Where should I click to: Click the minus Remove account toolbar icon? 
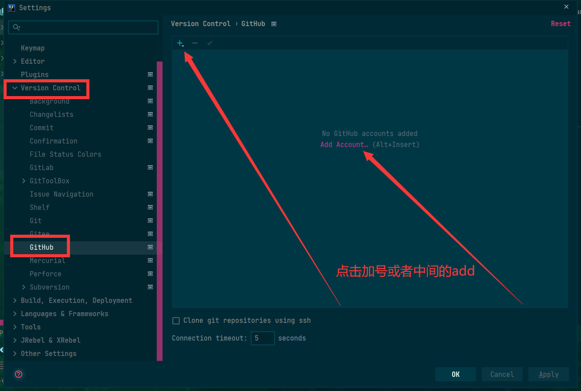[195, 43]
